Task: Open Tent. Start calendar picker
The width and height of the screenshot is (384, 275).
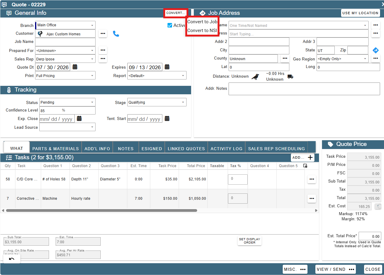Action: pyautogui.click(x=167, y=118)
